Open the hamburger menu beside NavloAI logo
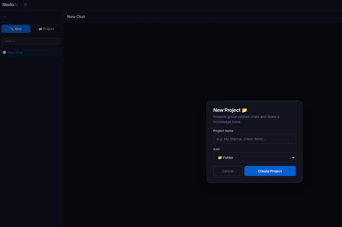The height and width of the screenshot is (227, 342). 25,5
